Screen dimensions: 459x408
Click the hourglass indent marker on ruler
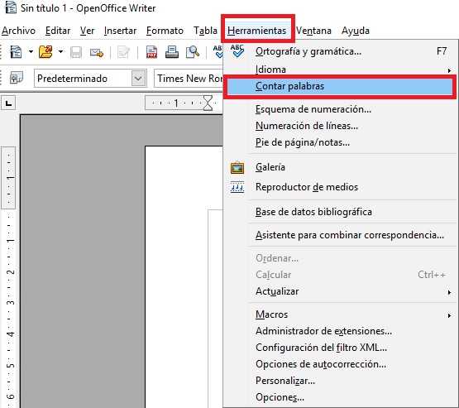(x=208, y=103)
